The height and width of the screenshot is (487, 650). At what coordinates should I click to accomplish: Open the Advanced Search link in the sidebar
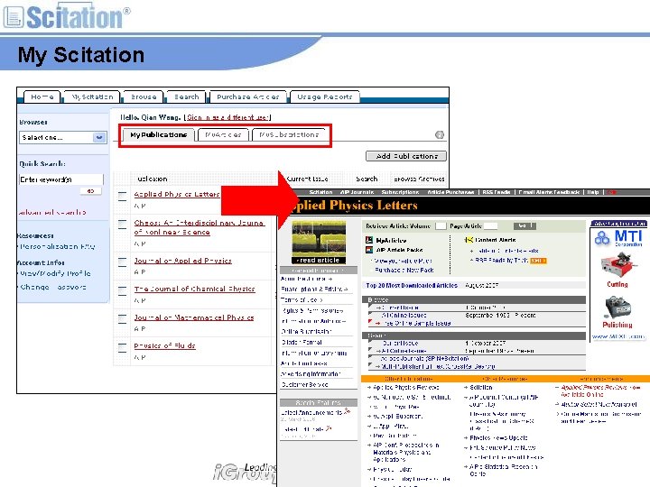[52, 212]
